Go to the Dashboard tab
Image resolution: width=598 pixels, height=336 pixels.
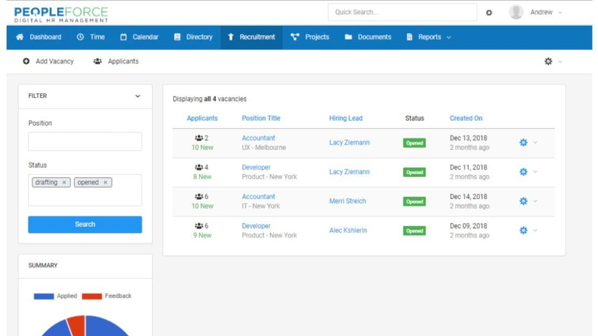(38, 37)
